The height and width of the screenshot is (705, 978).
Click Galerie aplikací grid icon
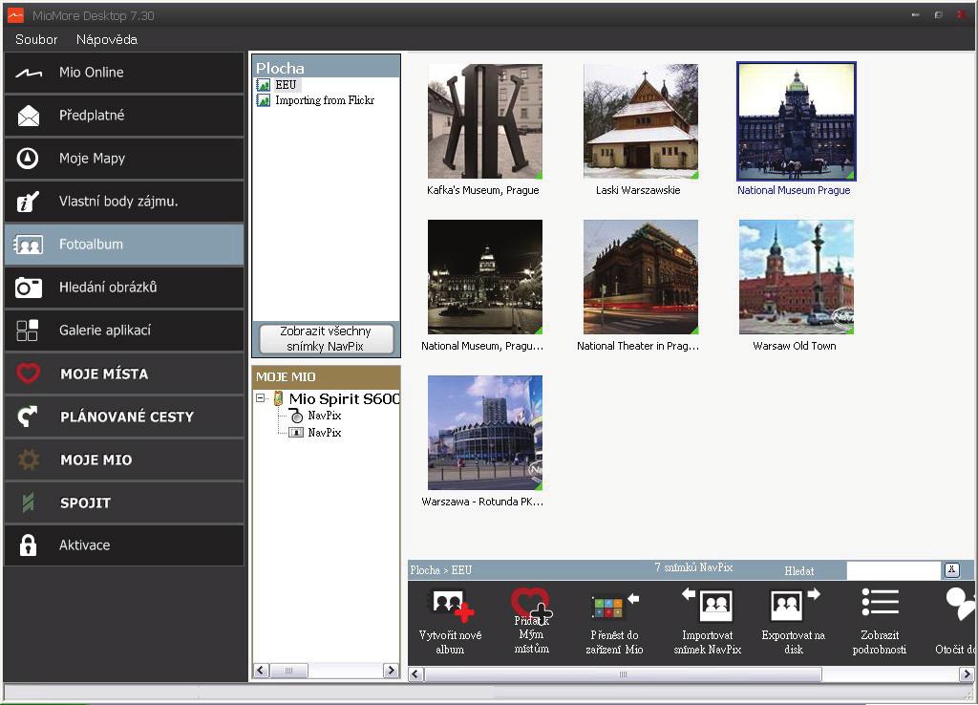click(28, 331)
